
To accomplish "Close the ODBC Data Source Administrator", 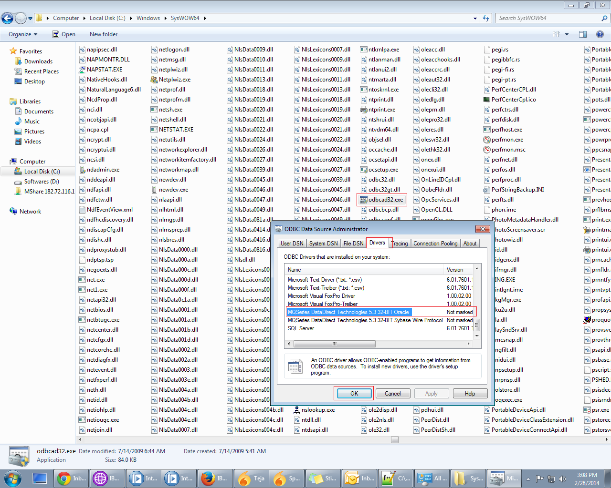I will point(483,229).
